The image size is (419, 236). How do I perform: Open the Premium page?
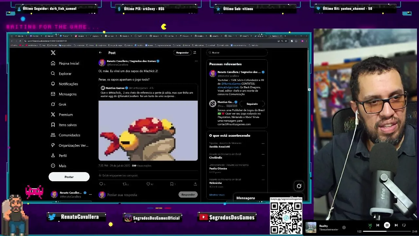pyautogui.click(x=62, y=115)
